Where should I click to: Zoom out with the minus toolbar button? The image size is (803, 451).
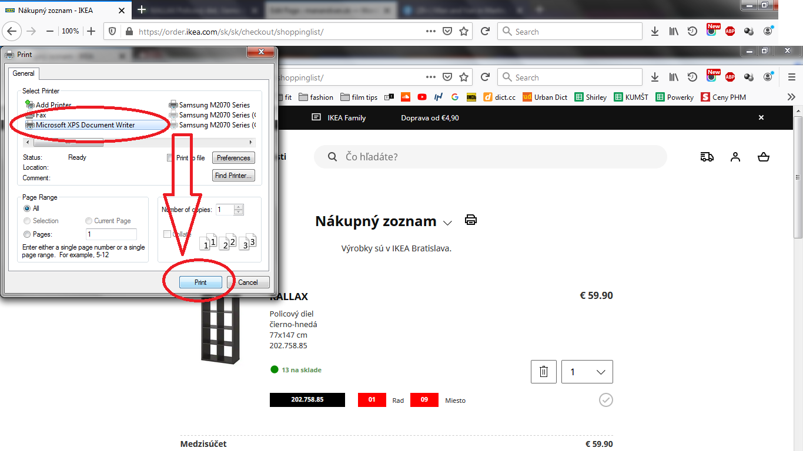point(49,31)
